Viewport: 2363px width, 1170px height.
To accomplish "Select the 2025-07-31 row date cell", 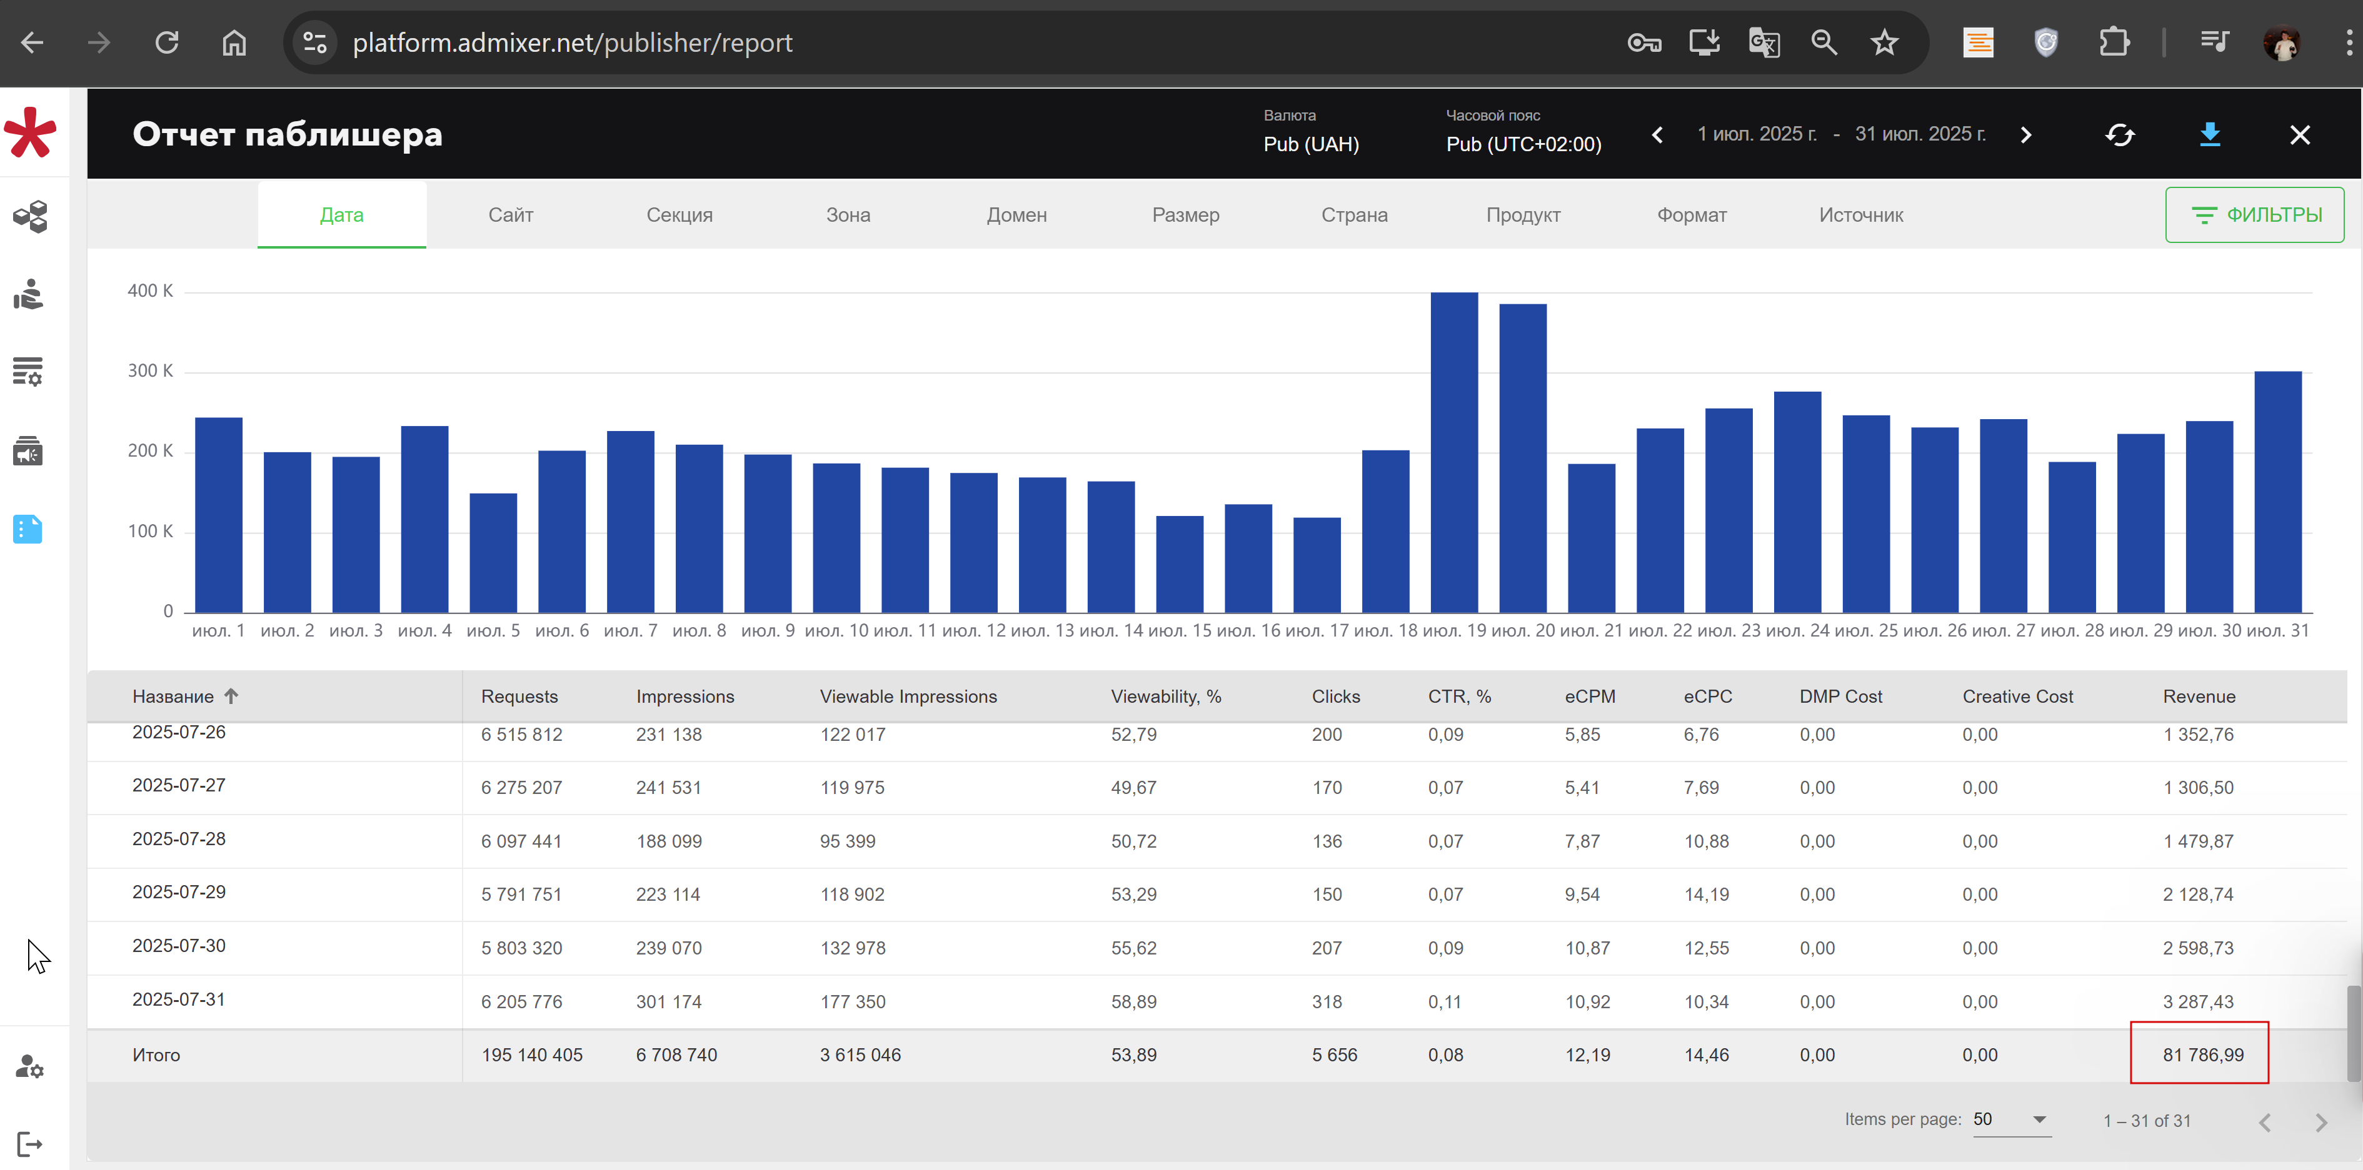I will pos(178,999).
